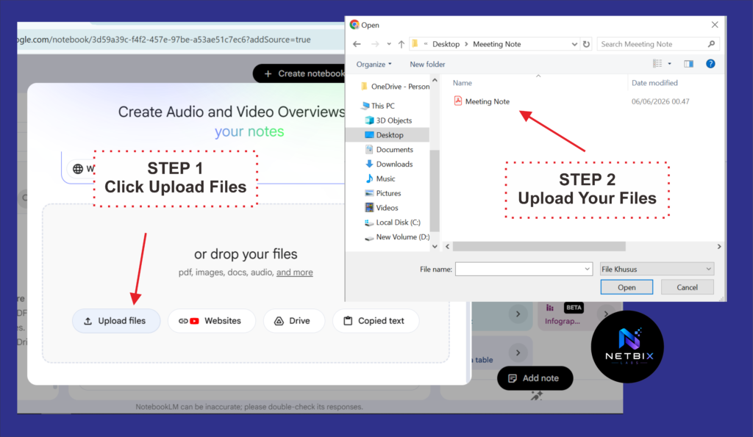The height and width of the screenshot is (437, 753).
Task: Open the Organize menu
Action: click(x=374, y=65)
